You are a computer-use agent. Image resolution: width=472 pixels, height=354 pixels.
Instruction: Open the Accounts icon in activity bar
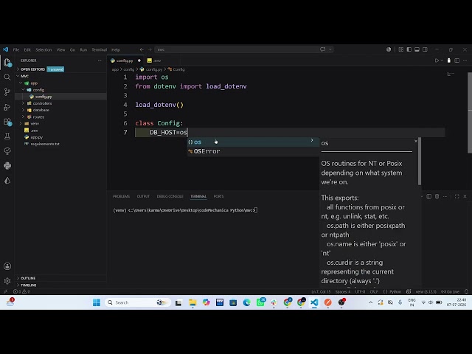(x=7, y=266)
